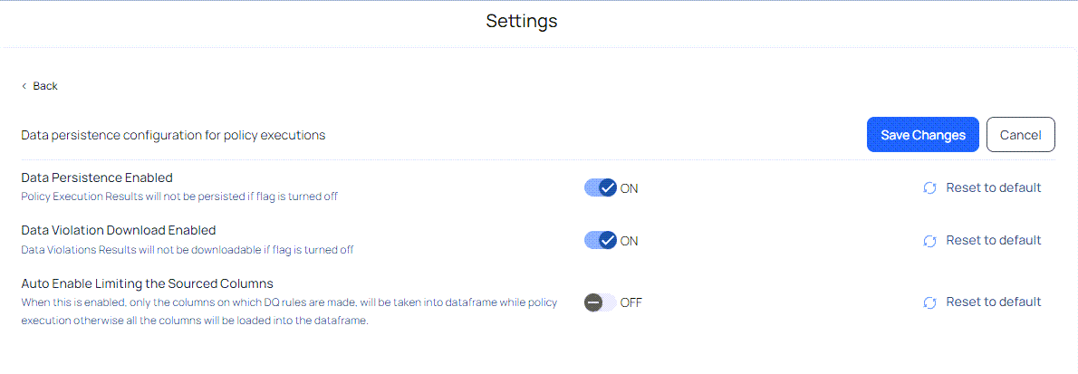Reset Data Persistence Enabled to default
The image size is (1078, 374).
[x=983, y=187]
